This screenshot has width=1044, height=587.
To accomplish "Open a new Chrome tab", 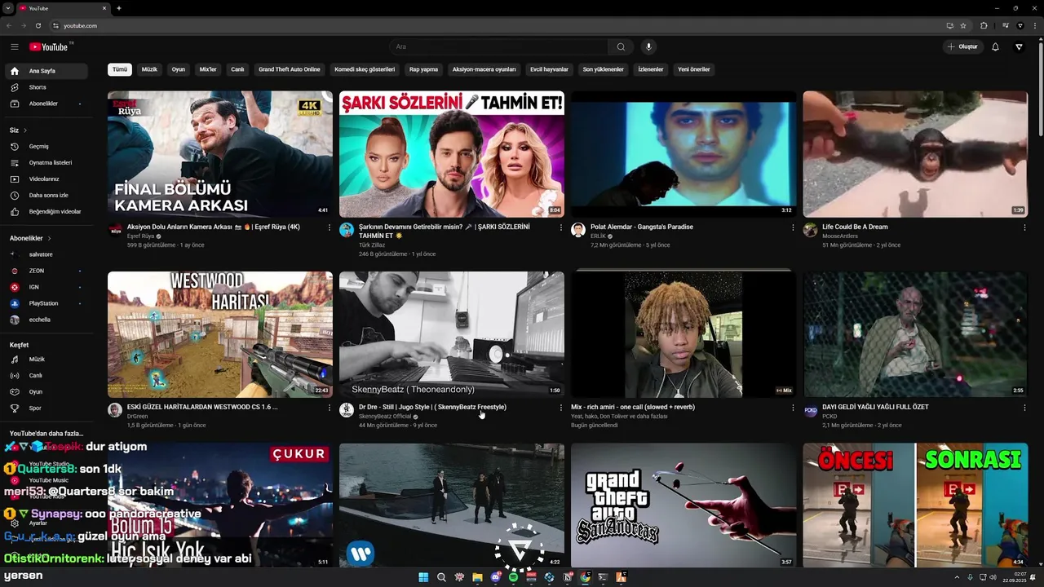I will [x=119, y=8].
